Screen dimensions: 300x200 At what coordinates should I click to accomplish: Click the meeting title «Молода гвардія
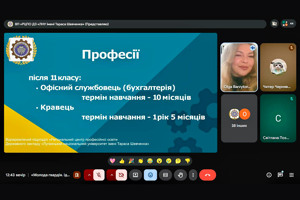(x=51, y=175)
